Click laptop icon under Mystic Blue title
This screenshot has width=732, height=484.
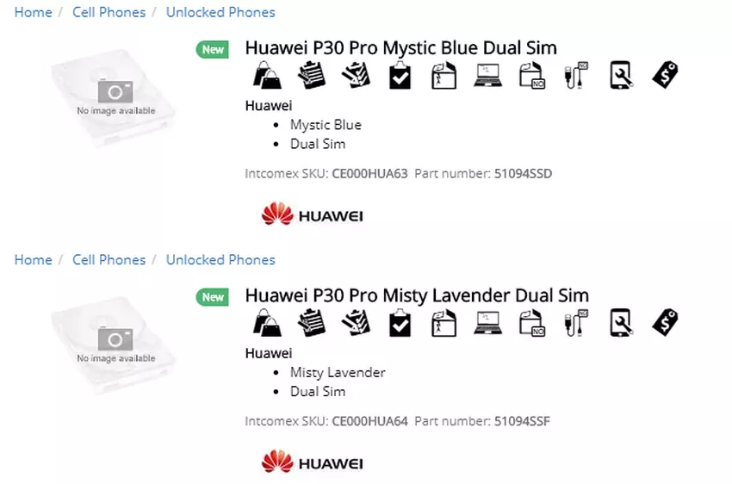(487, 75)
